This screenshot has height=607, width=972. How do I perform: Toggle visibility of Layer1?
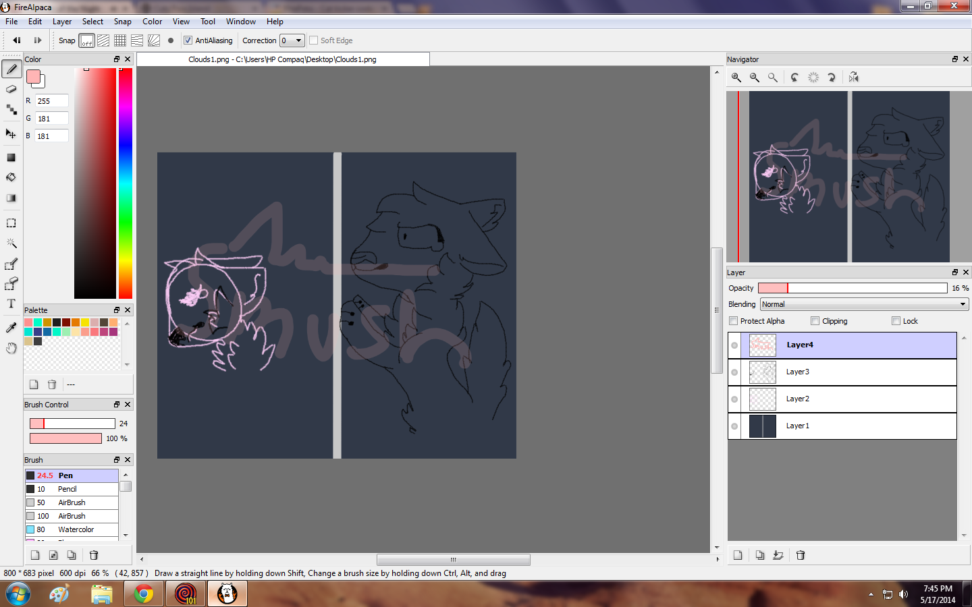point(734,426)
